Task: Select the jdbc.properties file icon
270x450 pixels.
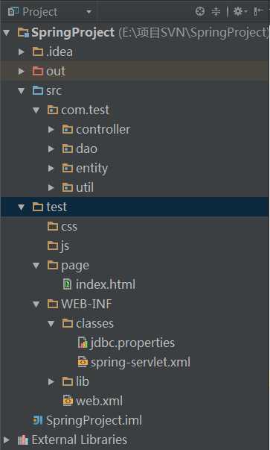Action: pos(83,343)
